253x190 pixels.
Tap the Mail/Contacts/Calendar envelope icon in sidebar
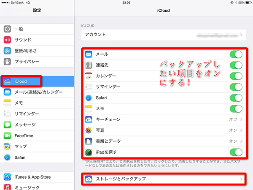pyautogui.click(x=7, y=92)
